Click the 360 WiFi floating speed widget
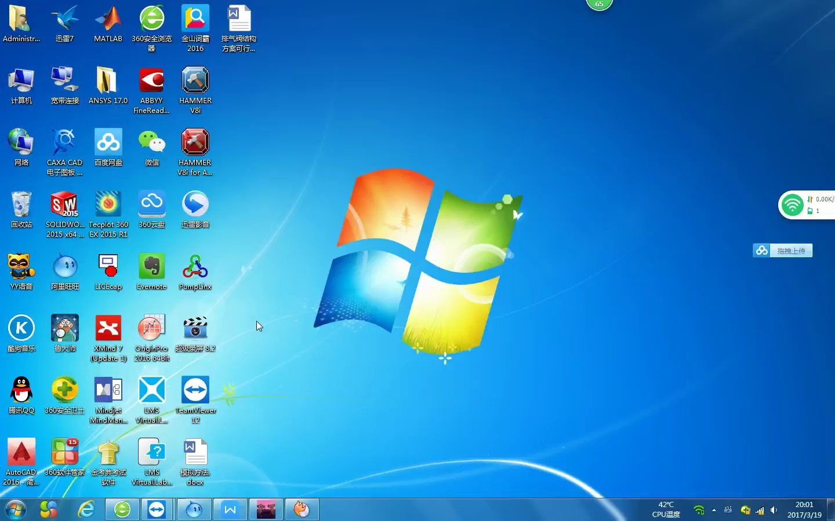835x521 pixels. [807, 205]
